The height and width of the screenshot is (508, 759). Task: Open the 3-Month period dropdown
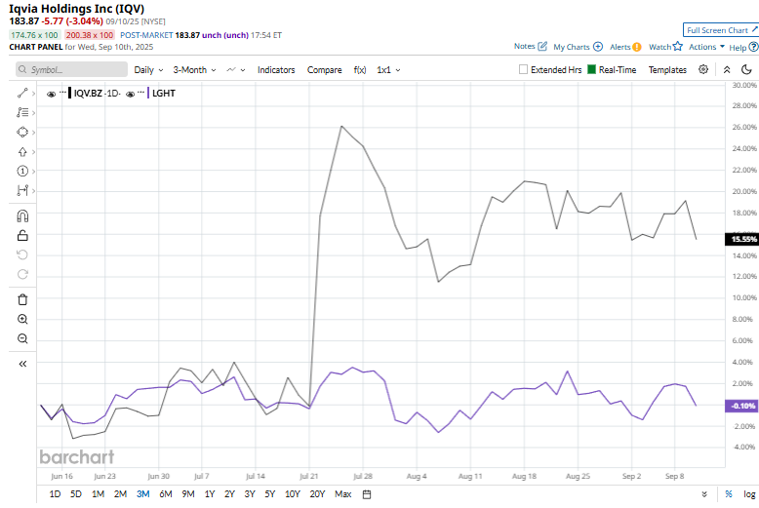[x=194, y=70]
